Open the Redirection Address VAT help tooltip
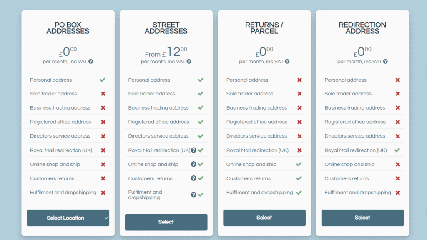This screenshot has height=240, width=427. 385,61
